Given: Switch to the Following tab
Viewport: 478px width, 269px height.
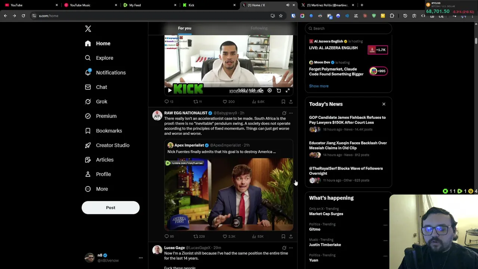Looking at the screenshot, I should (259, 28).
